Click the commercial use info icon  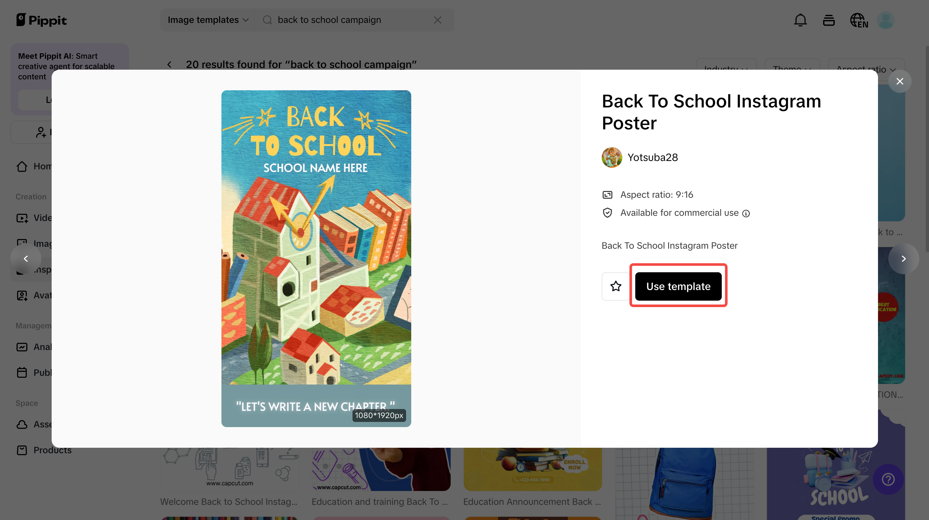tap(746, 213)
